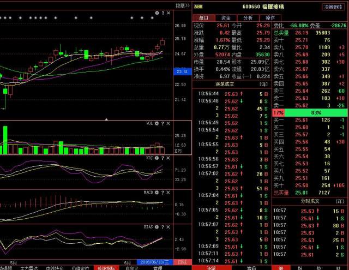Open settings gear of main K-line chart
Screen dimensions: 349x270
[x=157, y=13]
